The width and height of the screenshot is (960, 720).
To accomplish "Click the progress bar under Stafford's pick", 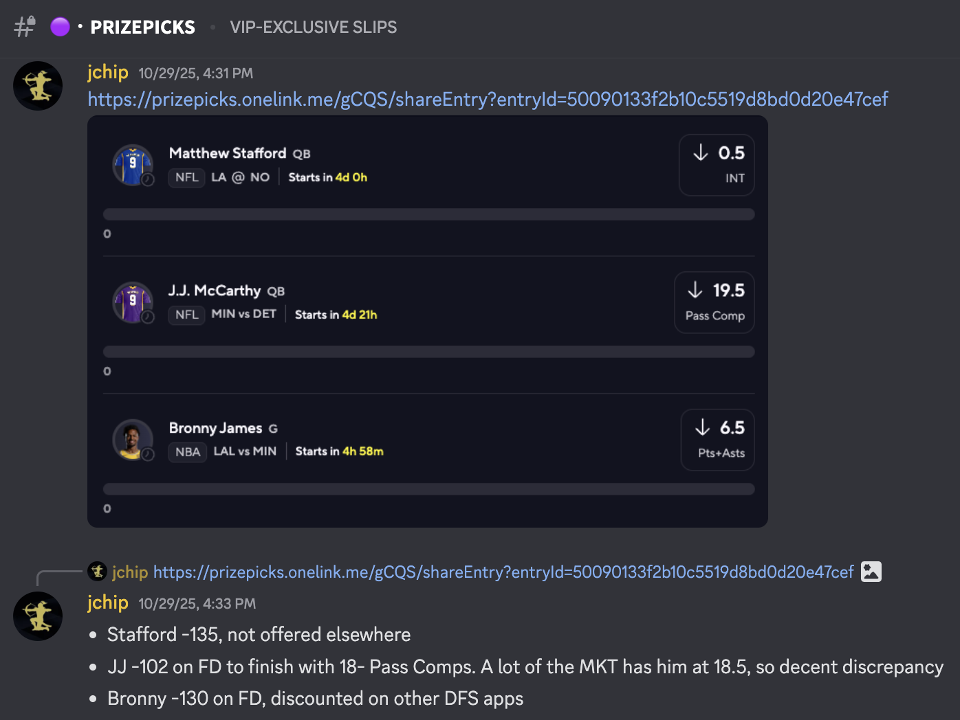I will click(428, 214).
